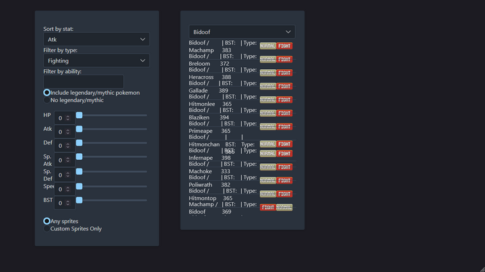Click the Normal type badge in Infernape row

pyautogui.click(x=268, y=154)
